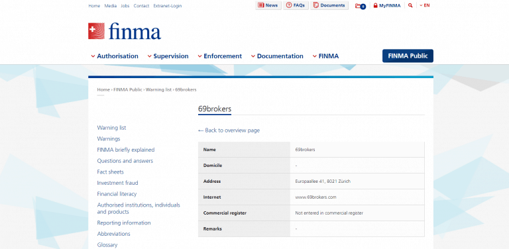Viewport: 509px width, 249px height.
Task: Click Back to overview page
Action: click(229, 130)
